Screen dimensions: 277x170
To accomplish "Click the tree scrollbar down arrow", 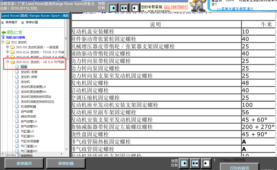I will [x=67, y=149].
